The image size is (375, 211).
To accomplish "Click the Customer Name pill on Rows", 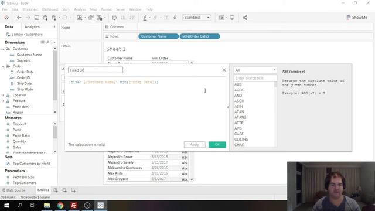I will coord(158,36).
